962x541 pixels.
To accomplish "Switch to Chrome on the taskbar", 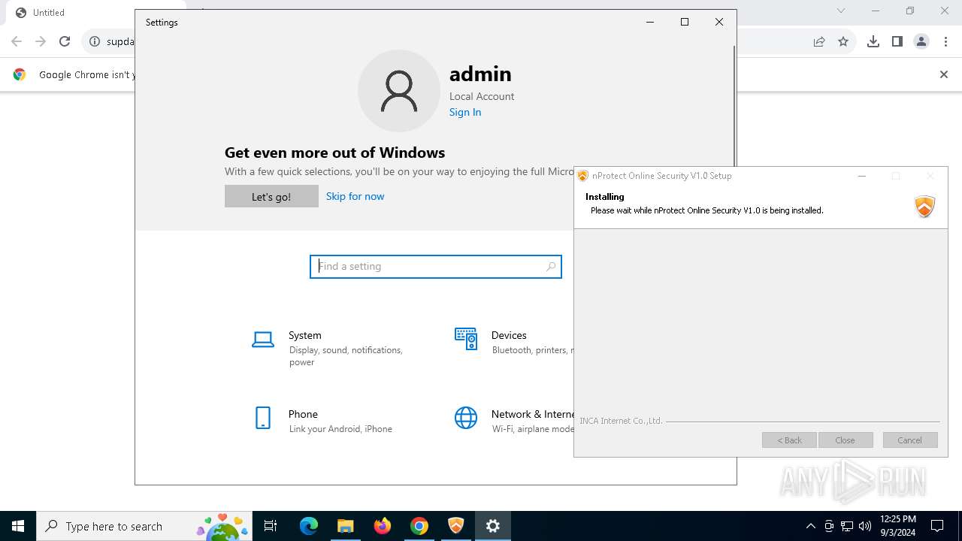I will tap(419, 526).
